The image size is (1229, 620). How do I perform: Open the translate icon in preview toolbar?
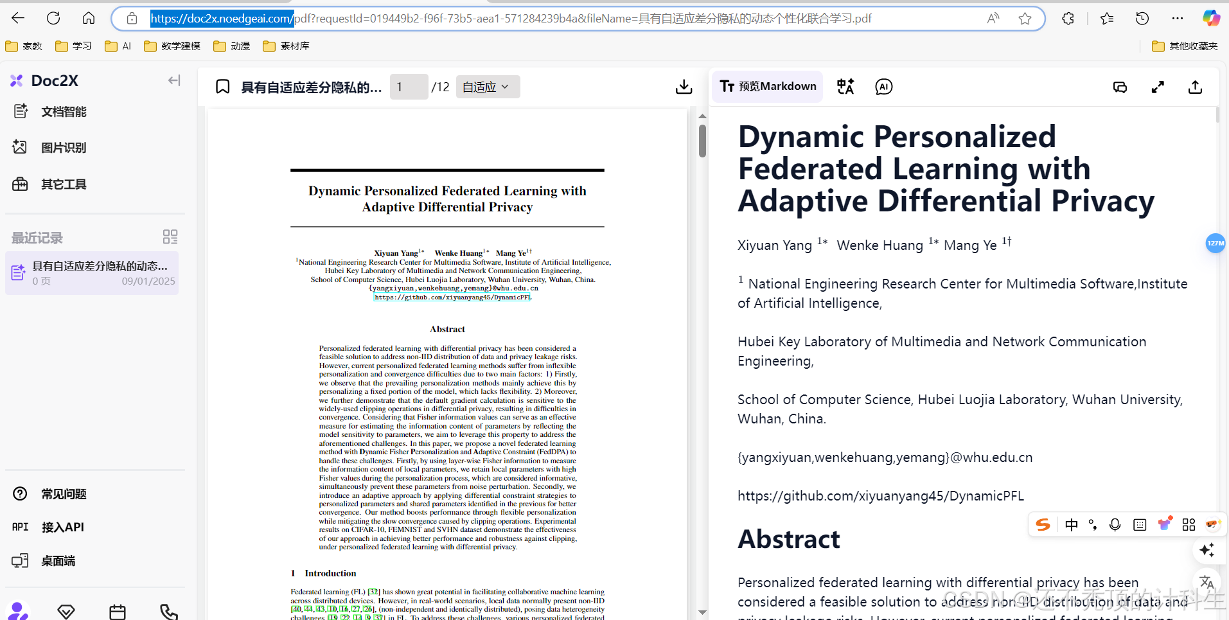coord(845,87)
